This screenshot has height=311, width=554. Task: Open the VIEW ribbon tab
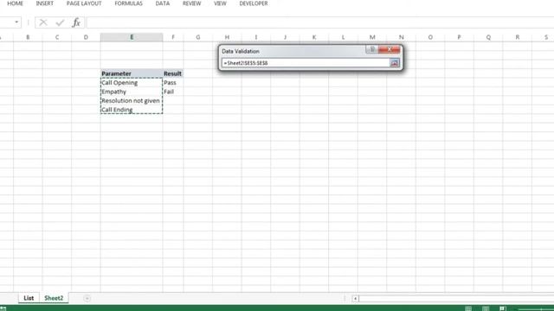point(220,3)
